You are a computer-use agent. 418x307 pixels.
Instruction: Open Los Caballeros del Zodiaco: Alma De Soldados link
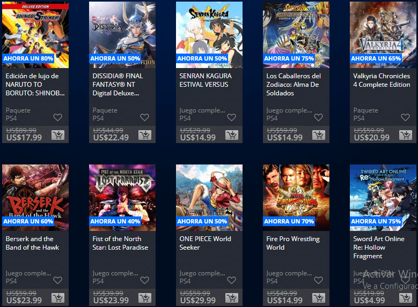tap(294, 85)
